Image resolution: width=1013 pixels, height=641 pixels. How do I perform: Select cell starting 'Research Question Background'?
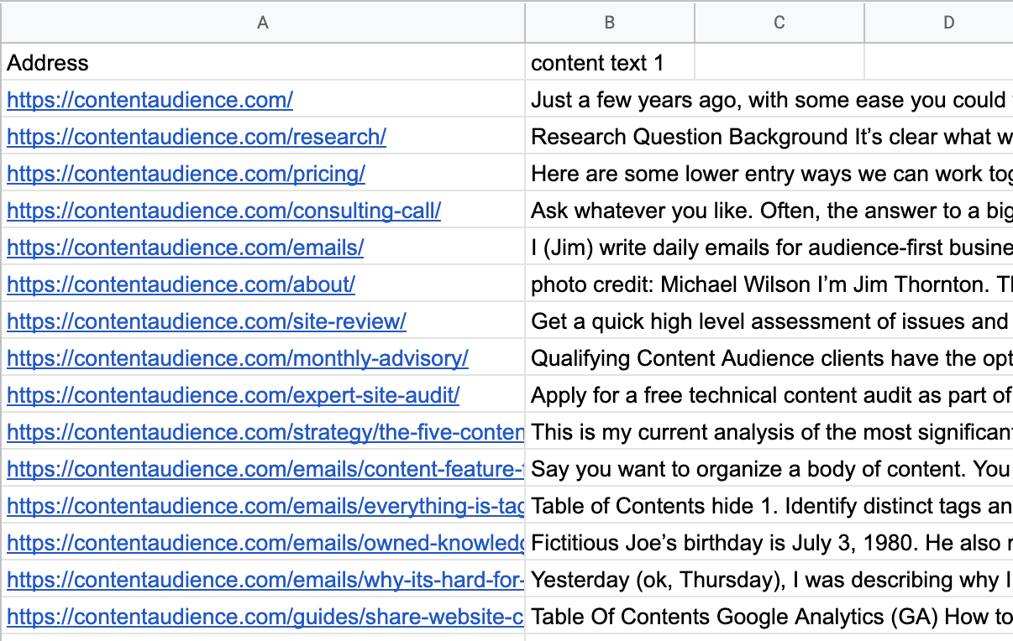[769, 137]
